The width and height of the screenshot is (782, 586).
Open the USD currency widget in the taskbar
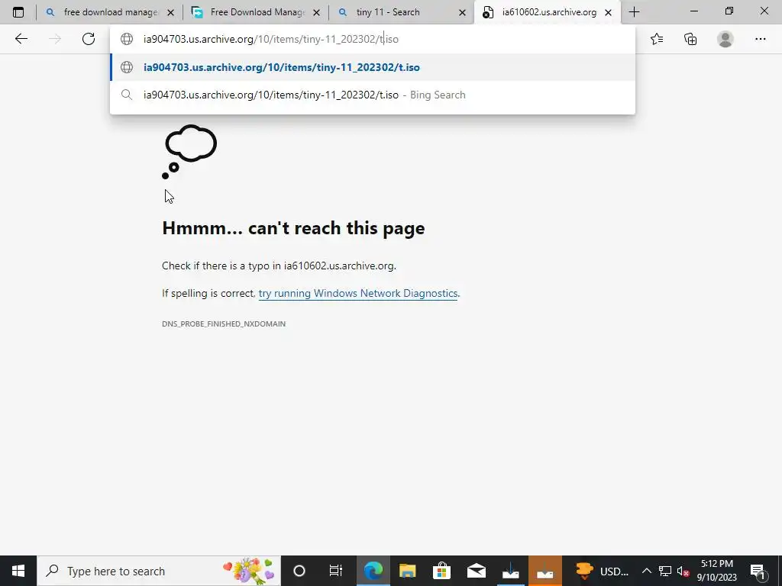tap(601, 571)
